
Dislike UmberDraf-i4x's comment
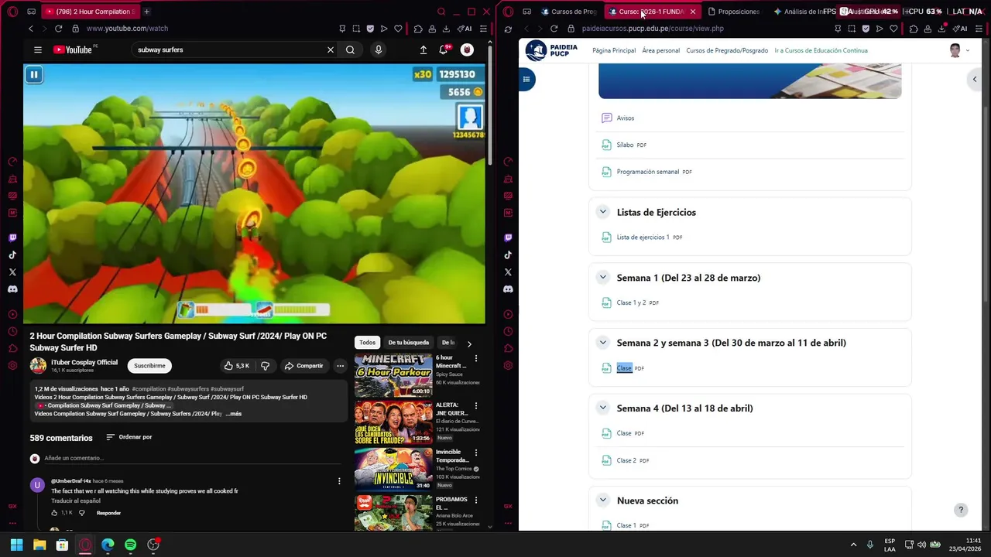click(x=82, y=513)
